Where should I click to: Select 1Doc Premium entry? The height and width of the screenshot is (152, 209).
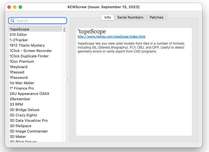pos(36,62)
